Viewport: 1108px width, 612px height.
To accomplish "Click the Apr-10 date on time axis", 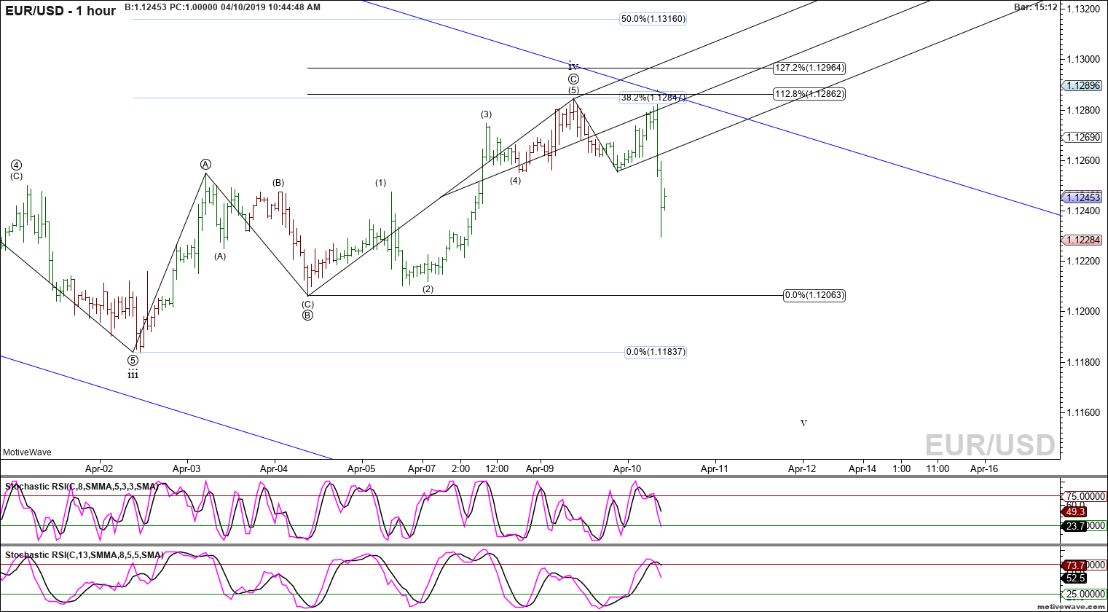I will click(627, 468).
